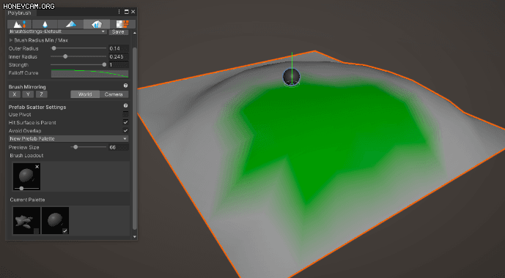Open Brush Mirroring help icon
The image size is (505, 278).
pyautogui.click(x=125, y=86)
